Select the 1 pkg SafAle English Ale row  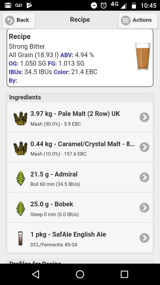coord(80,238)
